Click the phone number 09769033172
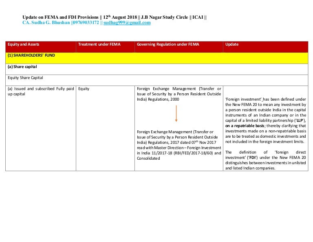Viewport: 313px width, 242px height. [x=86, y=23]
